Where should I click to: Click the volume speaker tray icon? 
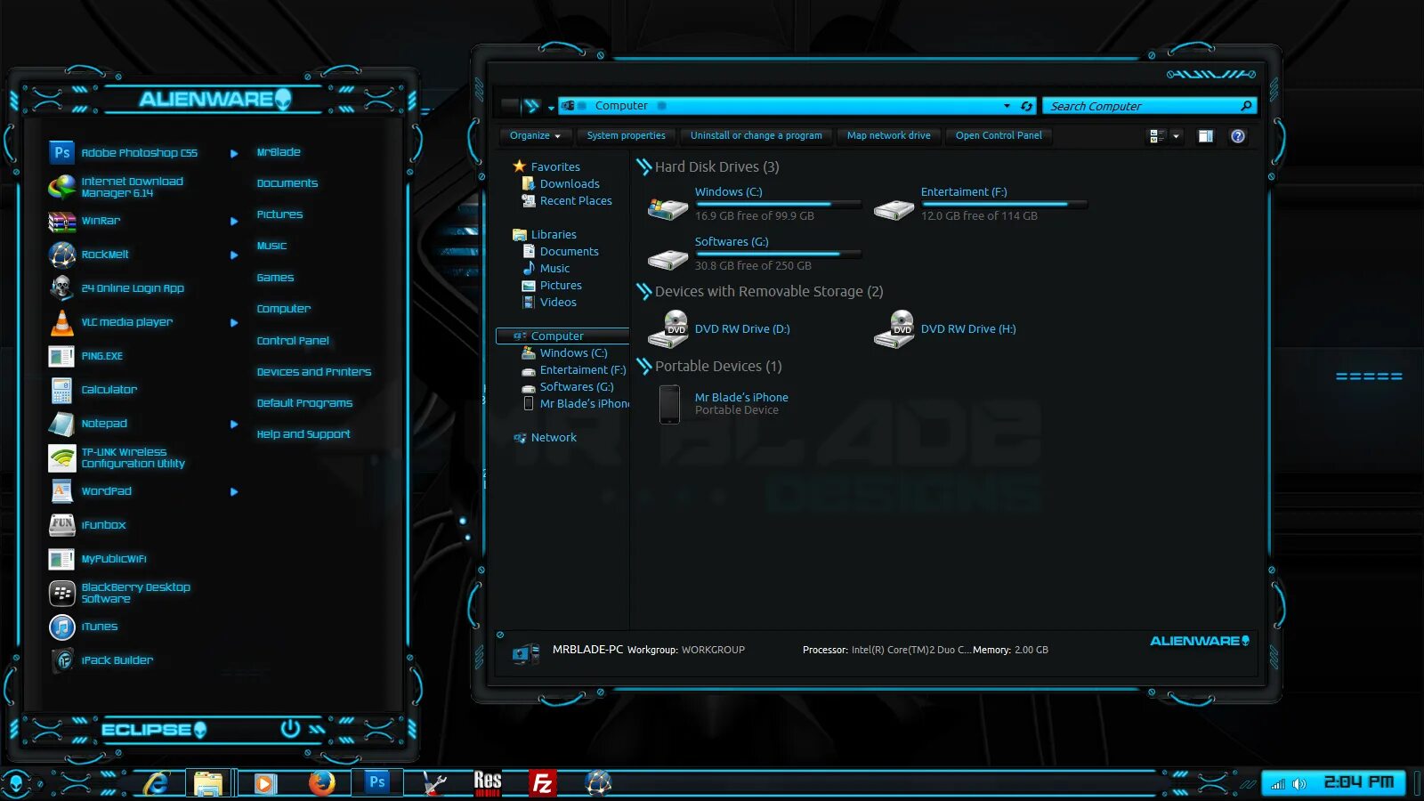coord(1299,784)
